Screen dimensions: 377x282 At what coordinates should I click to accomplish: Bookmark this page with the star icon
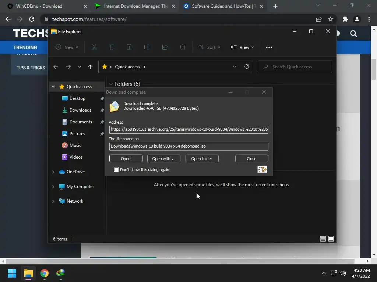331,19
